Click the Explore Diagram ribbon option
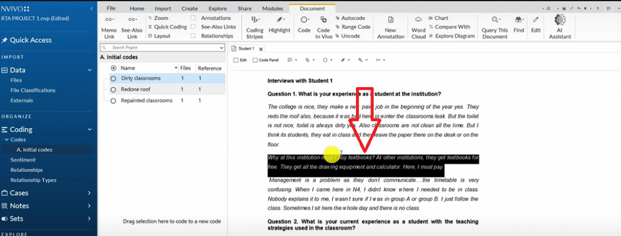This screenshot has height=236, width=621. tap(451, 36)
